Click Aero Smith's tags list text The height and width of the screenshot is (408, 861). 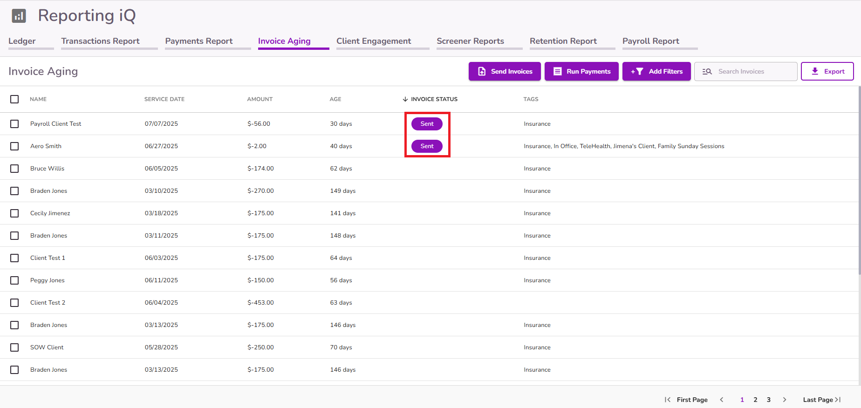pyautogui.click(x=624, y=146)
